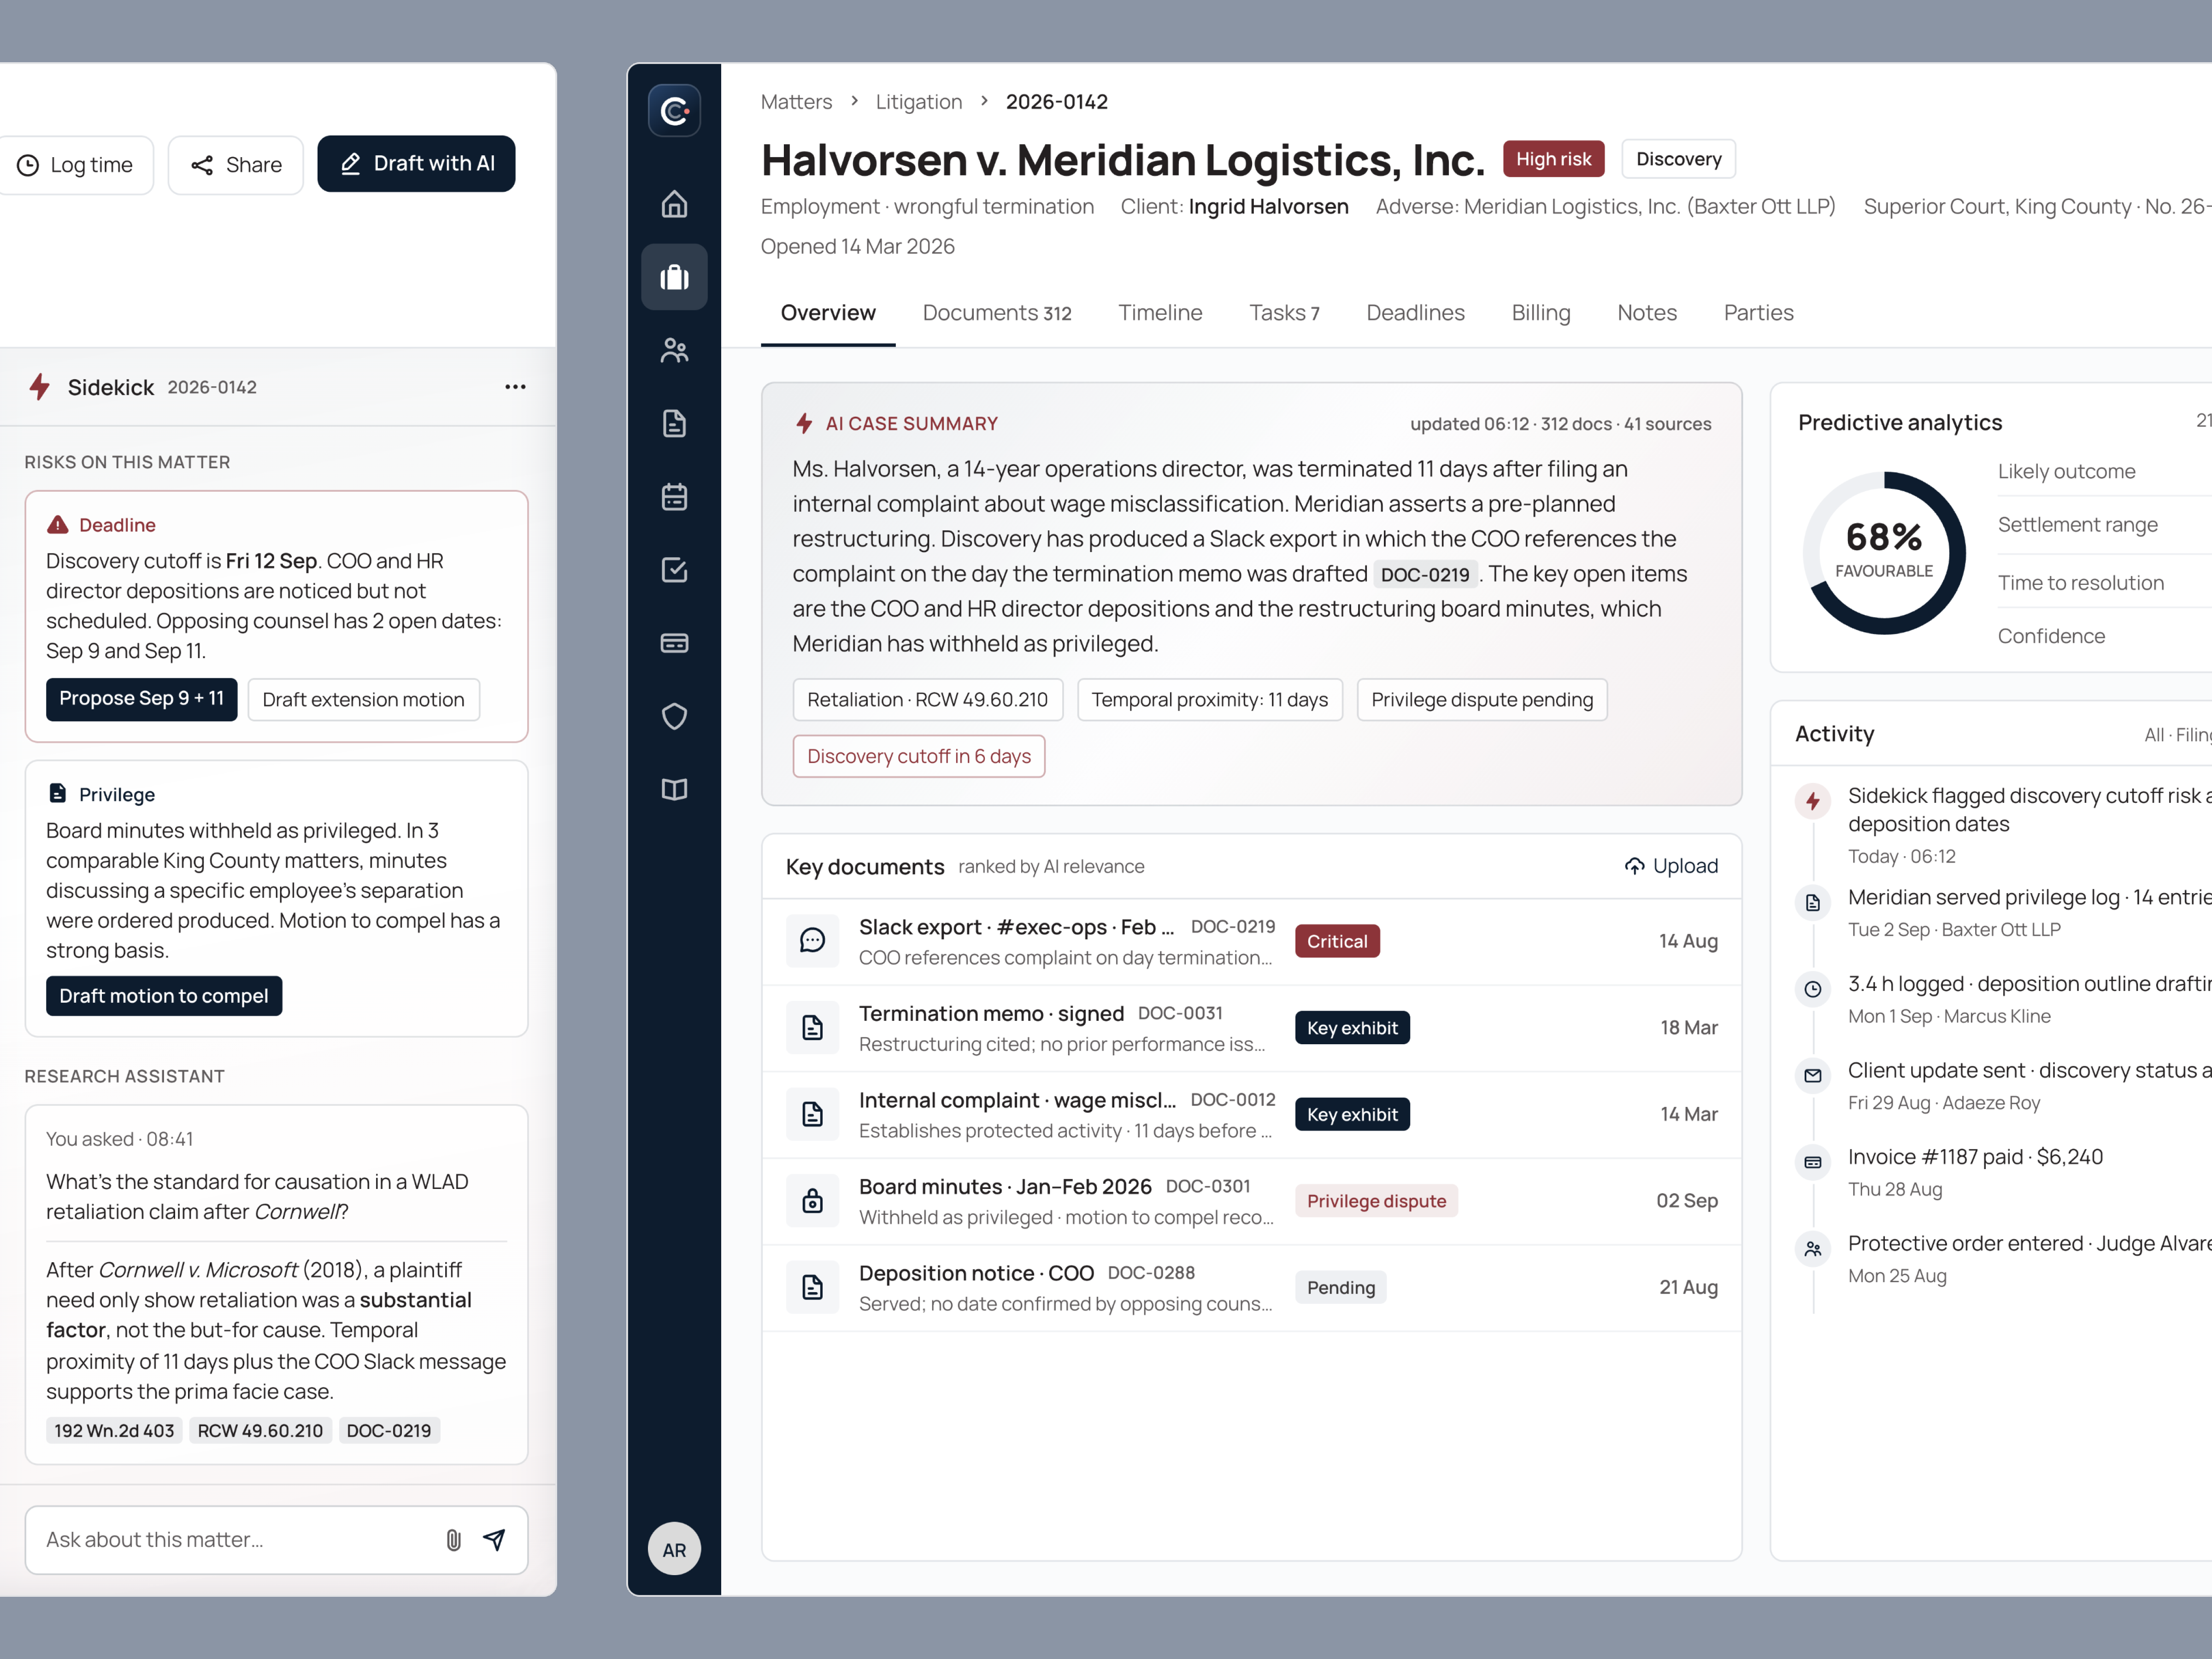The height and width of the screenshot is (1659, 2212).
Task: Click the Privilege dispute pending tag
Action: (x=1481, y=699)
